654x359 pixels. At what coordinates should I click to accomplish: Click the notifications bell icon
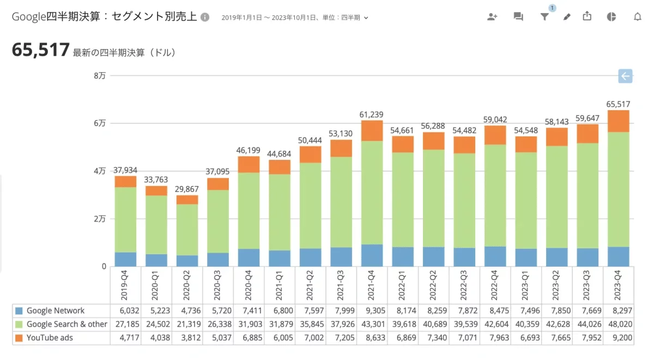click(638, 16)
